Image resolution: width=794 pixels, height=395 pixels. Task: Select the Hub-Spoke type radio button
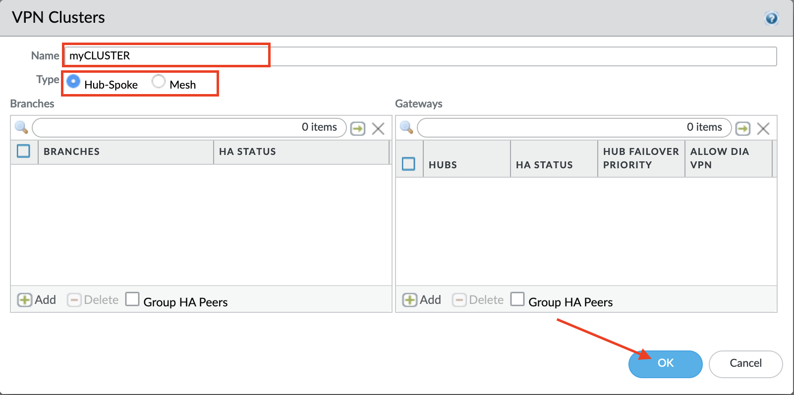click(x=73, y=81)
